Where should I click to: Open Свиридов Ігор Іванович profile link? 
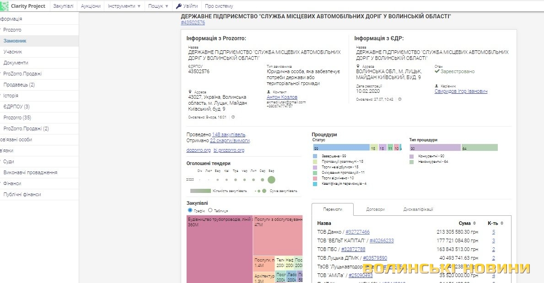click(x=461, y=91)
